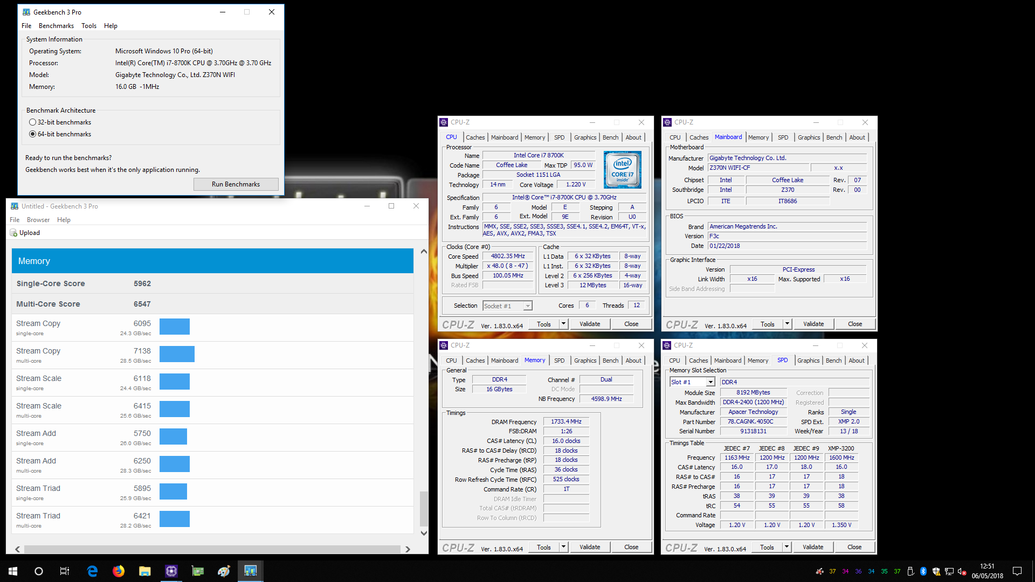Open Task View on the taskbar
This screenshot has height=582, width=1035.
[65, 571]
